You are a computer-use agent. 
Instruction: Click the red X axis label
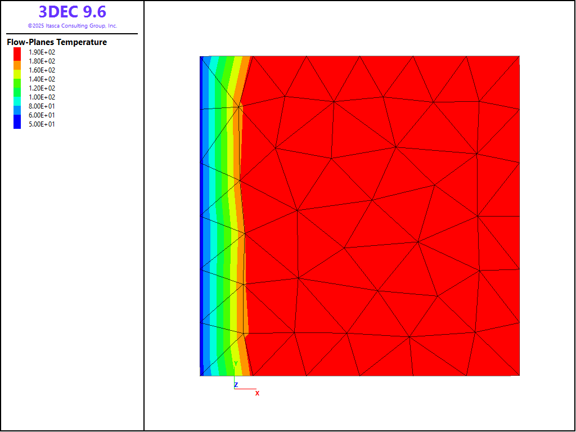[x=258, y=393]
